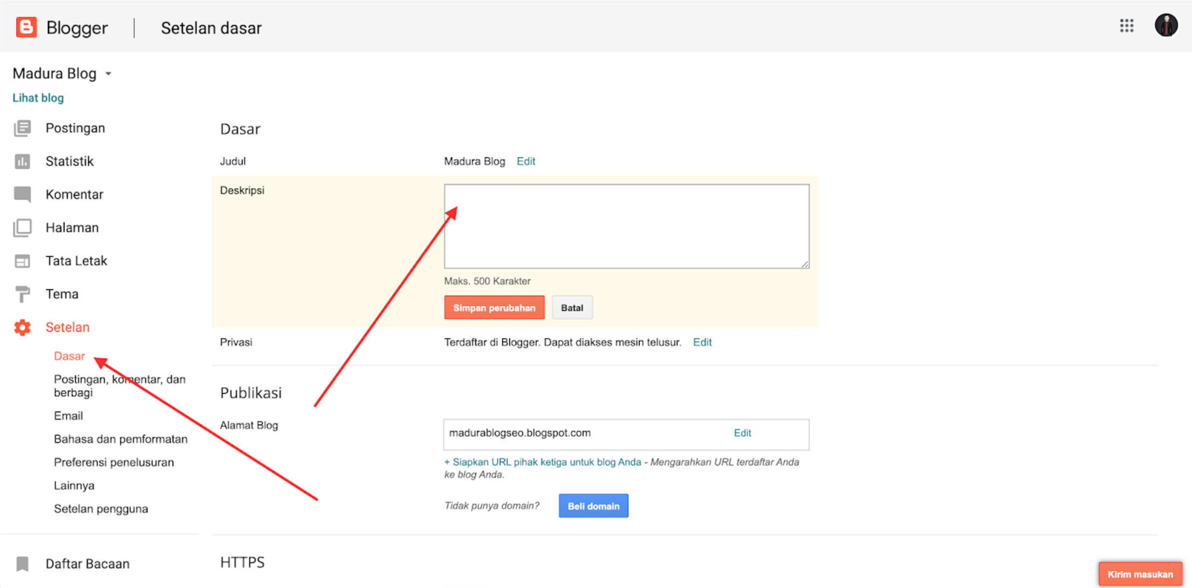The height and width of the screenshot is (588, 1192).
Task: Open the Google apps grid
Action: coord(1126,26)
